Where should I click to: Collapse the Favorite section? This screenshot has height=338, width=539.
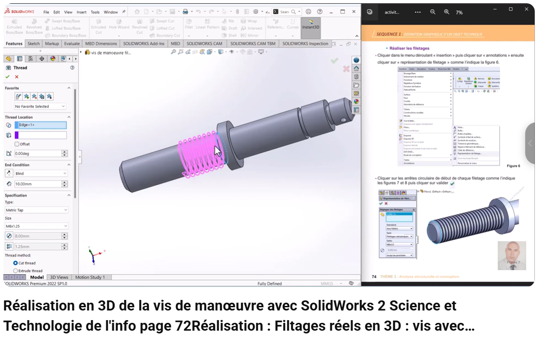(69, 88)
